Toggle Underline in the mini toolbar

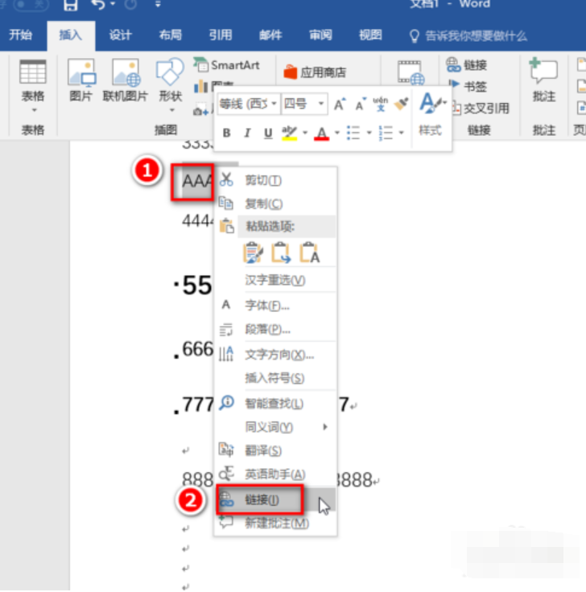click(268, 133)
